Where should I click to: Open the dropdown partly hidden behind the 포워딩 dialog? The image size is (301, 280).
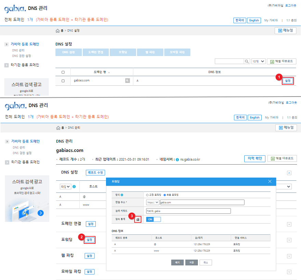[x=284, y=187]
